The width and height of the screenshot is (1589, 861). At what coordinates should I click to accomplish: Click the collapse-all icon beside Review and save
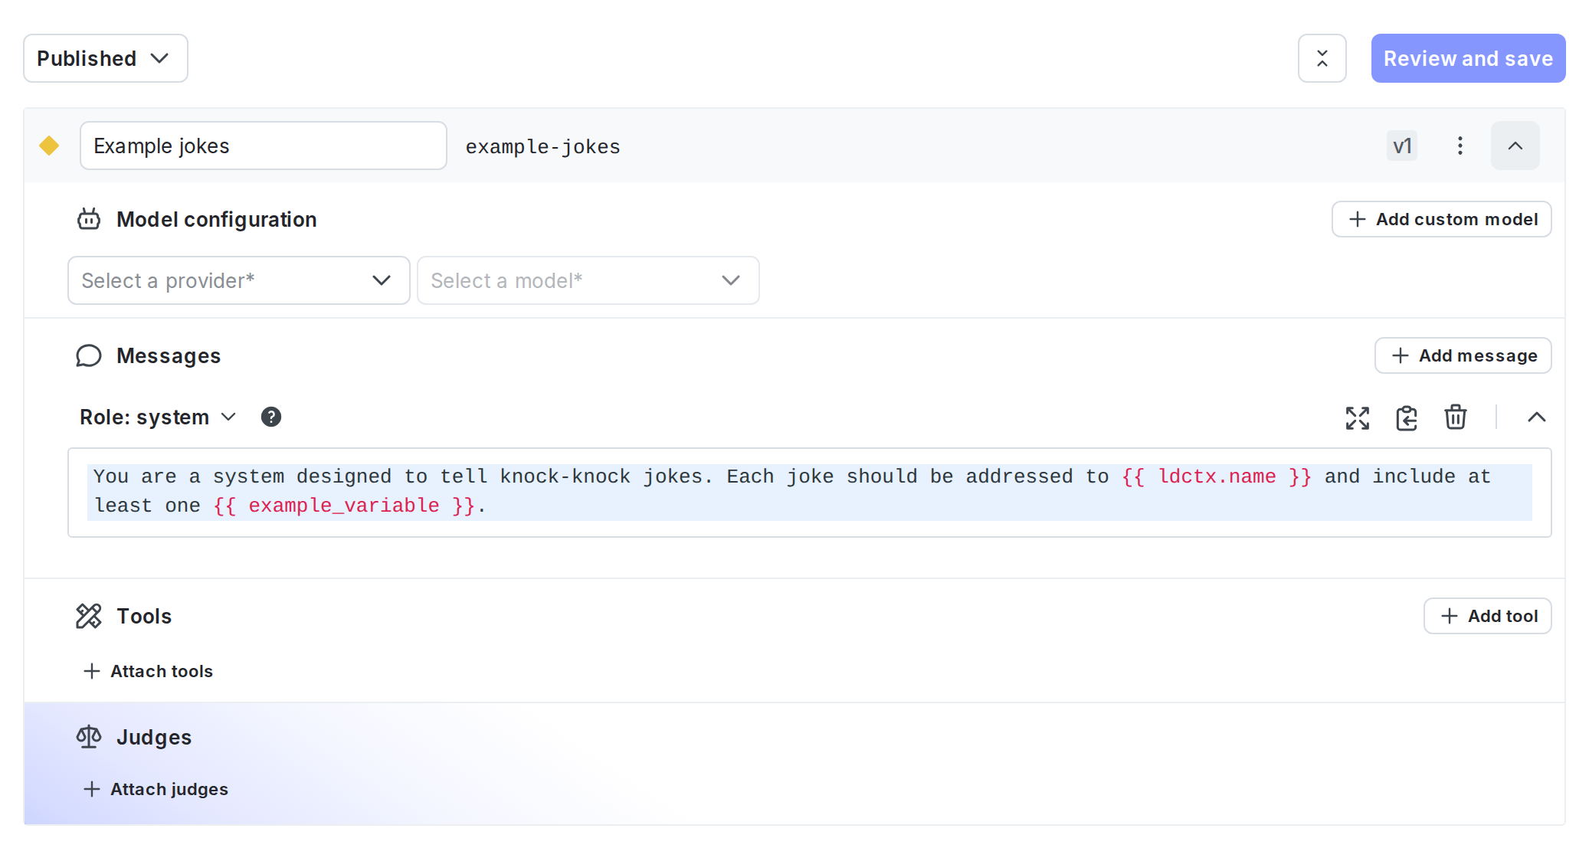tap(1322, 58)
